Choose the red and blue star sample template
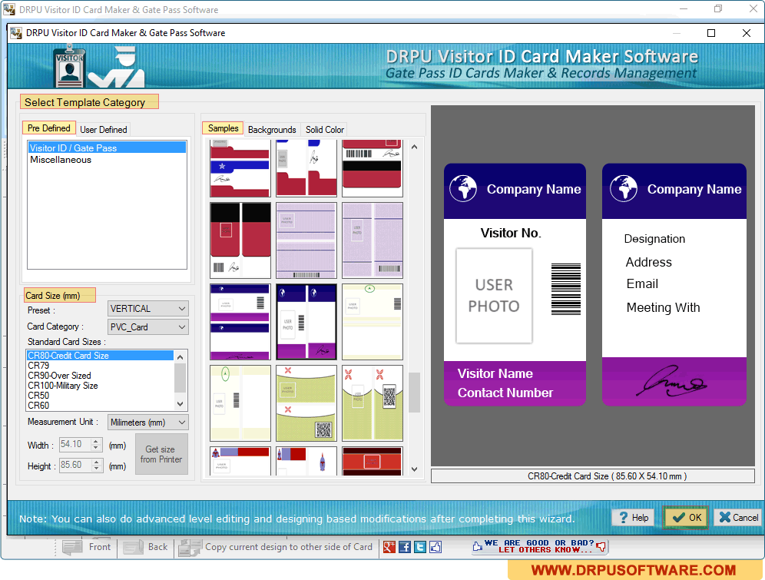 click(x=240, y=167)
